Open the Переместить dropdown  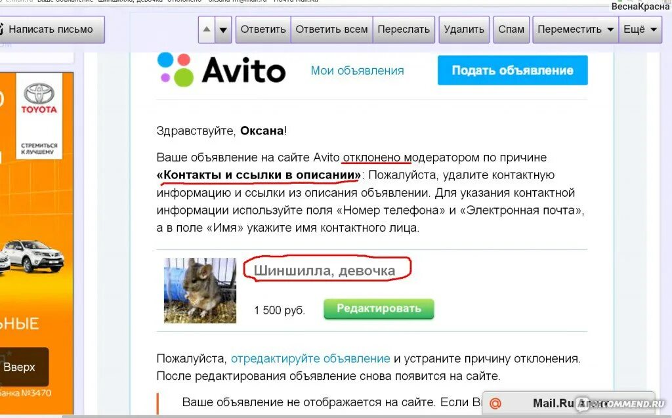pos(576,30)
